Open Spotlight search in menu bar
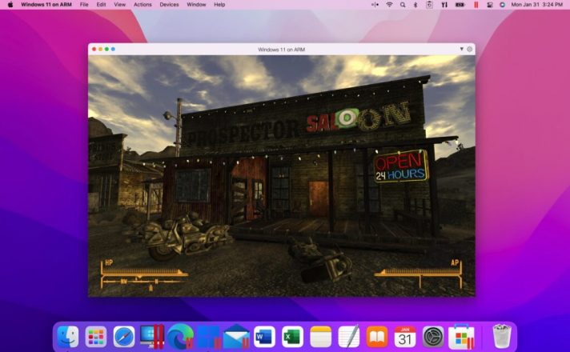570x352 pixels. click(403, 5)
